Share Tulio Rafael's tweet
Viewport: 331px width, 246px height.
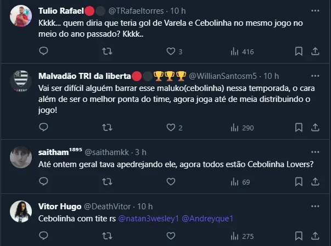coord(316,52)
